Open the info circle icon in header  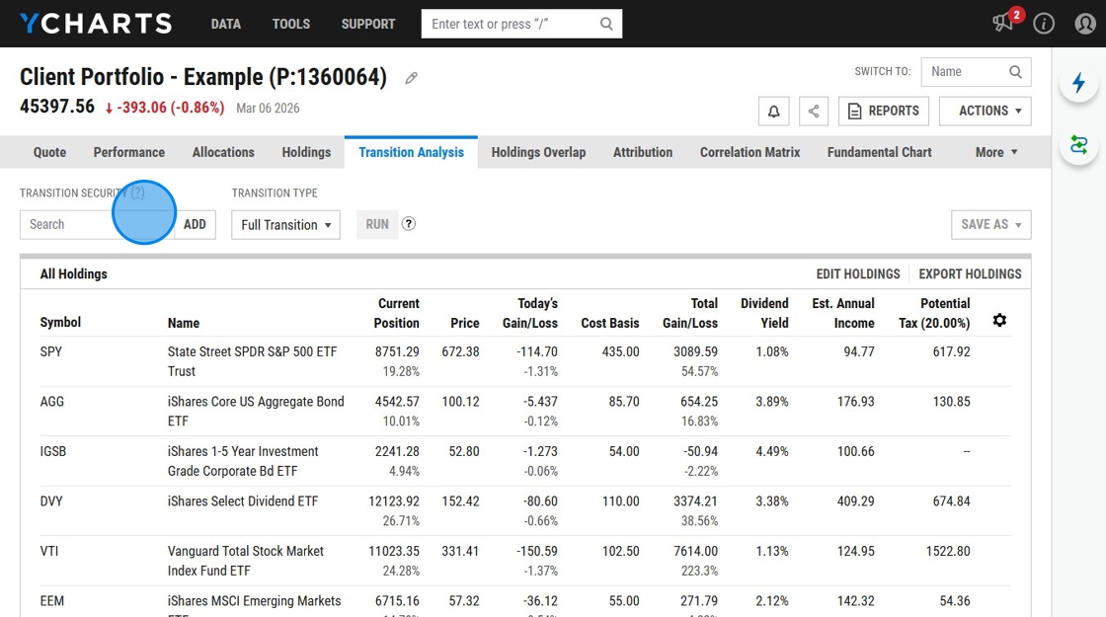[1044, 24]
